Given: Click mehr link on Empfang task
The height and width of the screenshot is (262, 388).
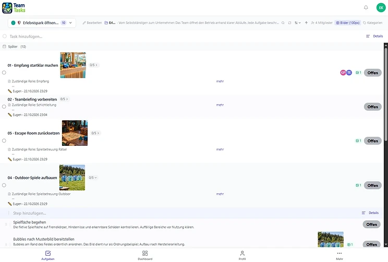Looking at the screenshot, I should coord(220,81).
